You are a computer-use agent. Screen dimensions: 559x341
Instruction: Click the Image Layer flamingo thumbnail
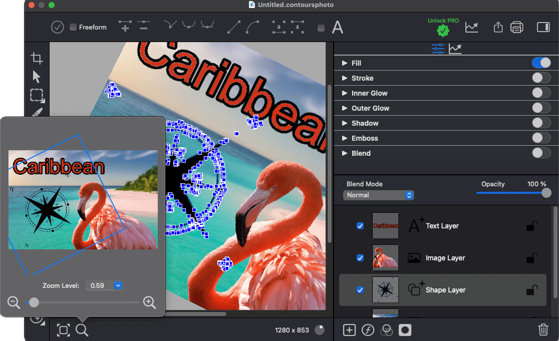click(x=385, y=258)
